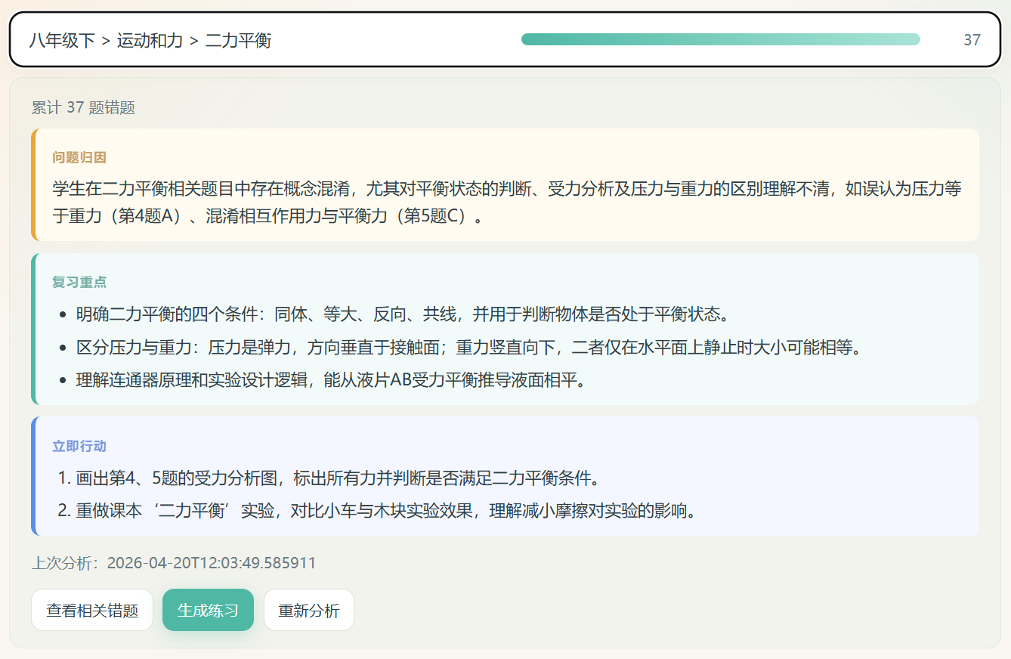The height and width of the screenshot is (659, 1011).
Task: Click the progress bar at the top
Action: [720, 39]
